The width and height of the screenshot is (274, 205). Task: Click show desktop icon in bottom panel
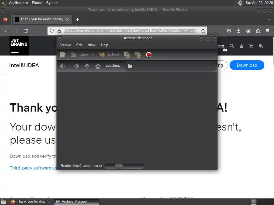click(x=3, y=202)
